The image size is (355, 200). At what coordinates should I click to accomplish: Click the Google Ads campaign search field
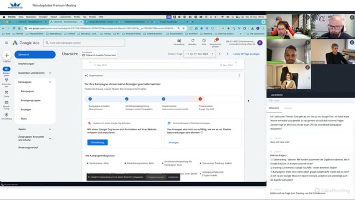pyautogui.click(x=84, y=43)
